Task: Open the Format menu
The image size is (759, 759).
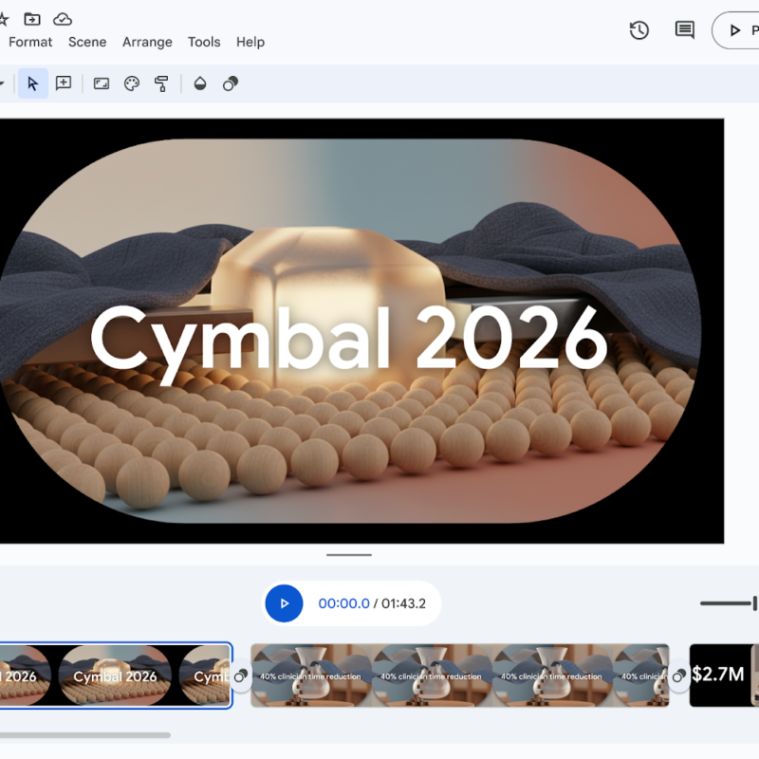Action: 30,42
